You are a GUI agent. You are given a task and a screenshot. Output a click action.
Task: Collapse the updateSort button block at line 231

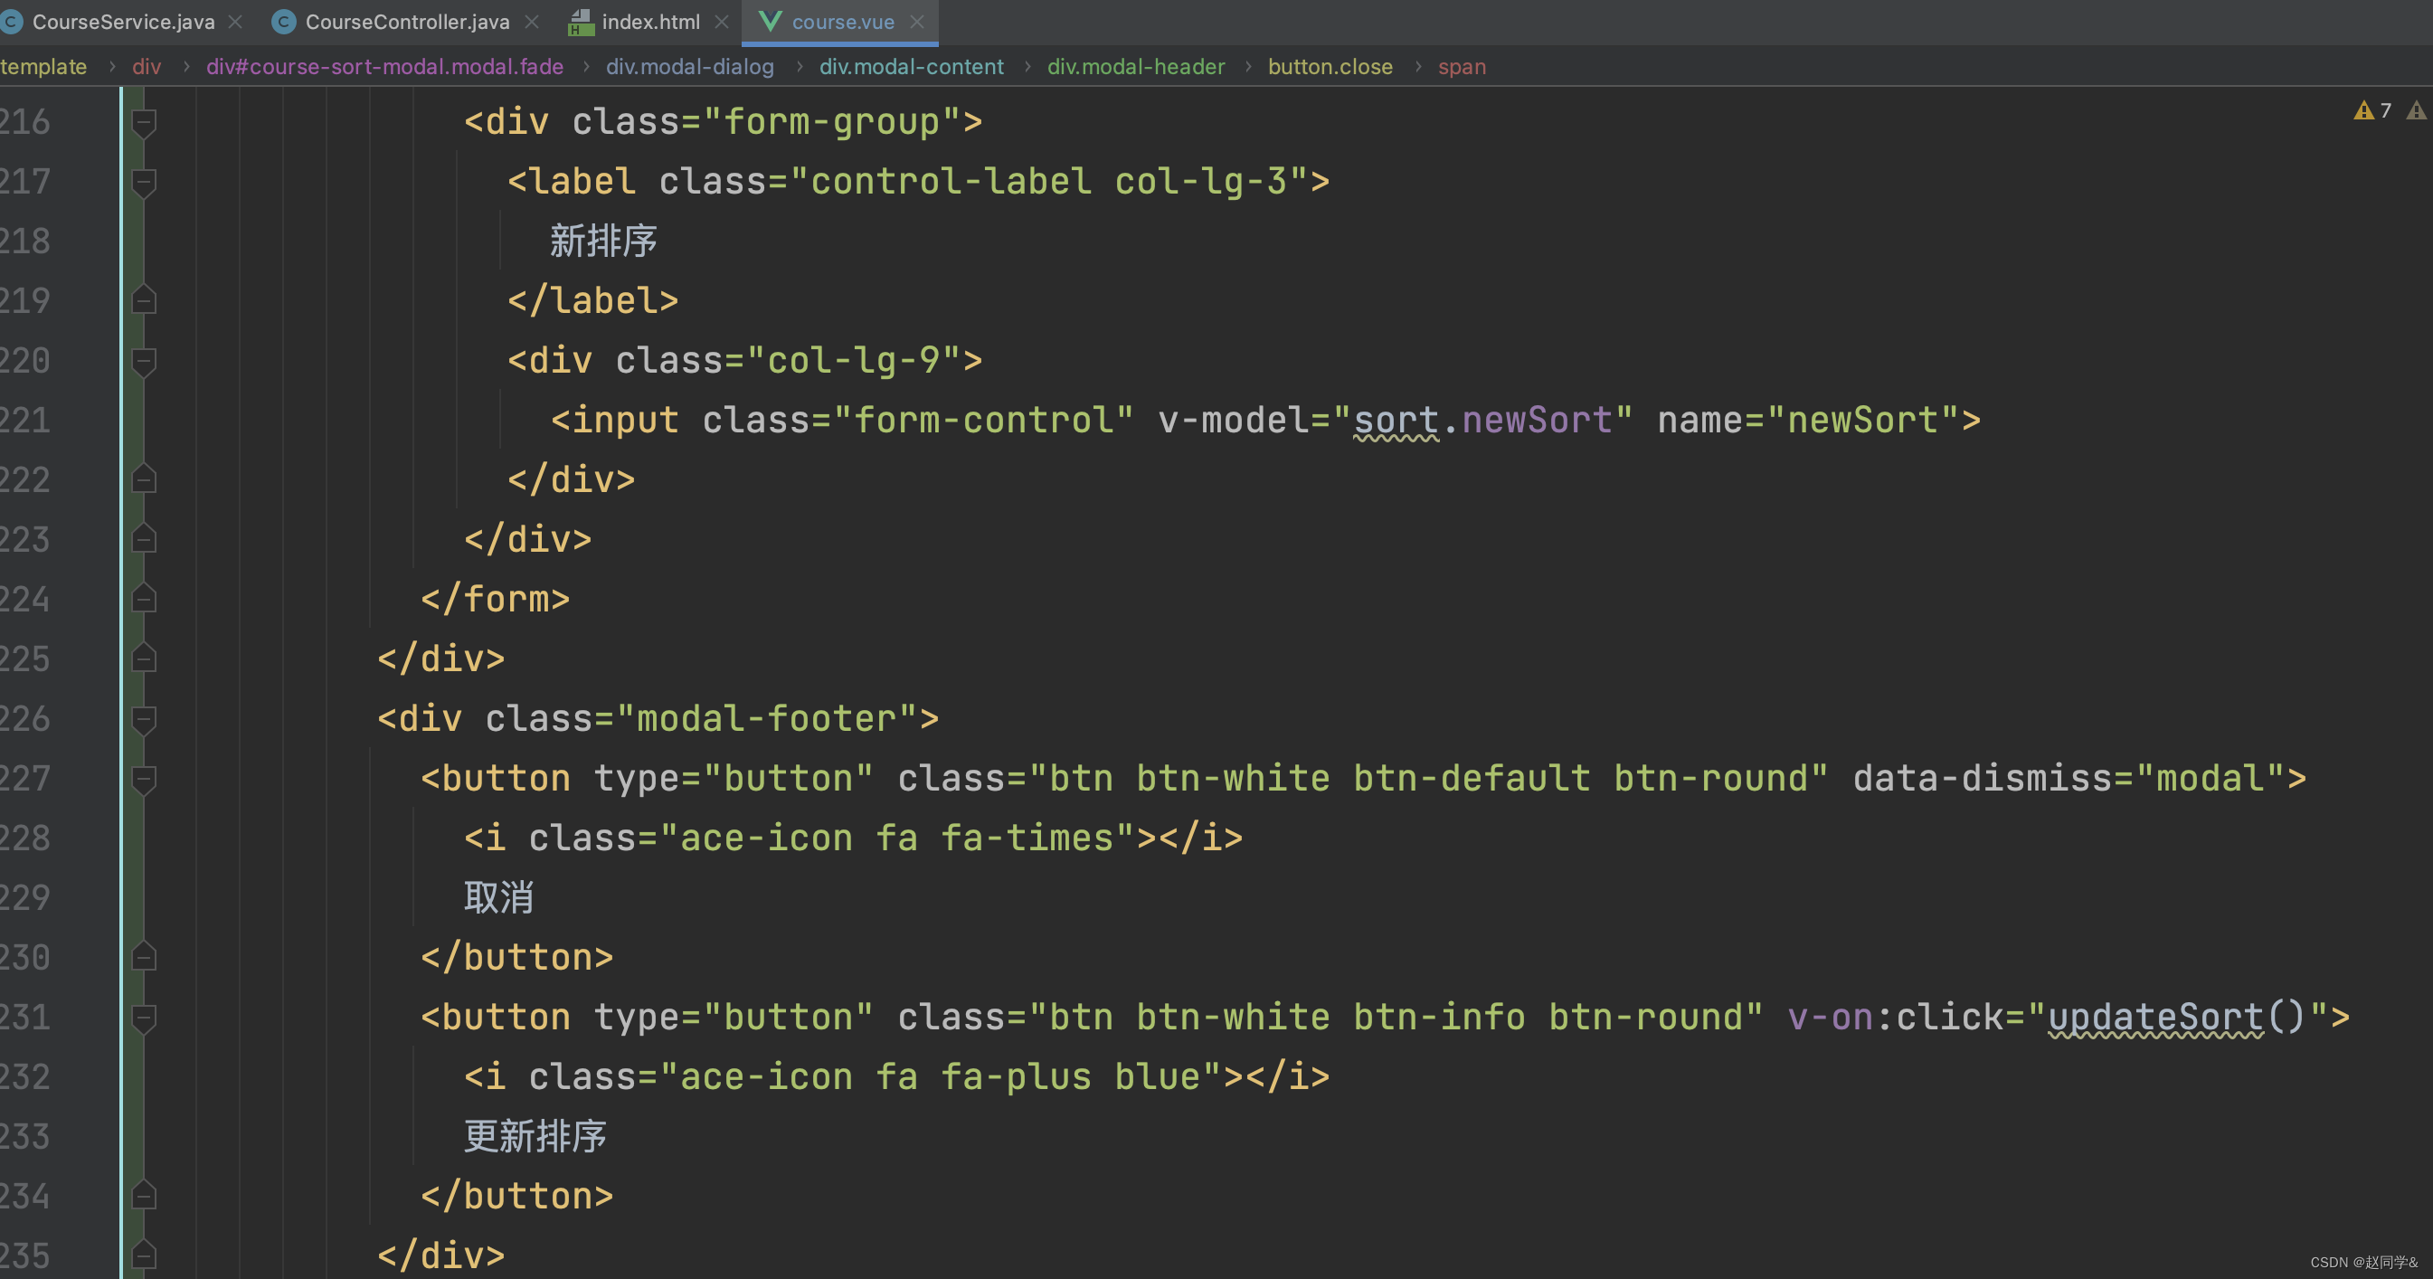144,1018
